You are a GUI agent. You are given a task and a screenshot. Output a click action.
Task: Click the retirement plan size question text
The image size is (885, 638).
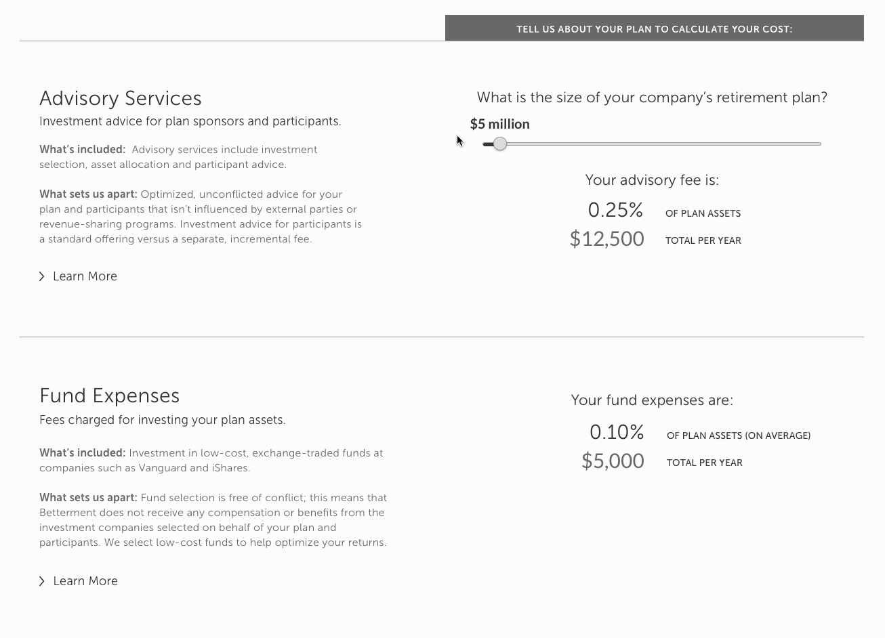[x=652, y=98]
